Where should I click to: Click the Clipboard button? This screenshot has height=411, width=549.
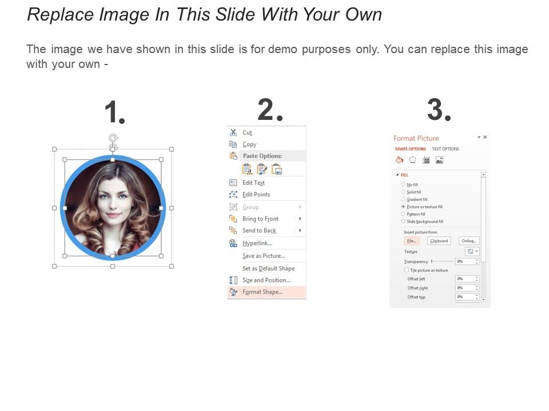tap(439, 241)
